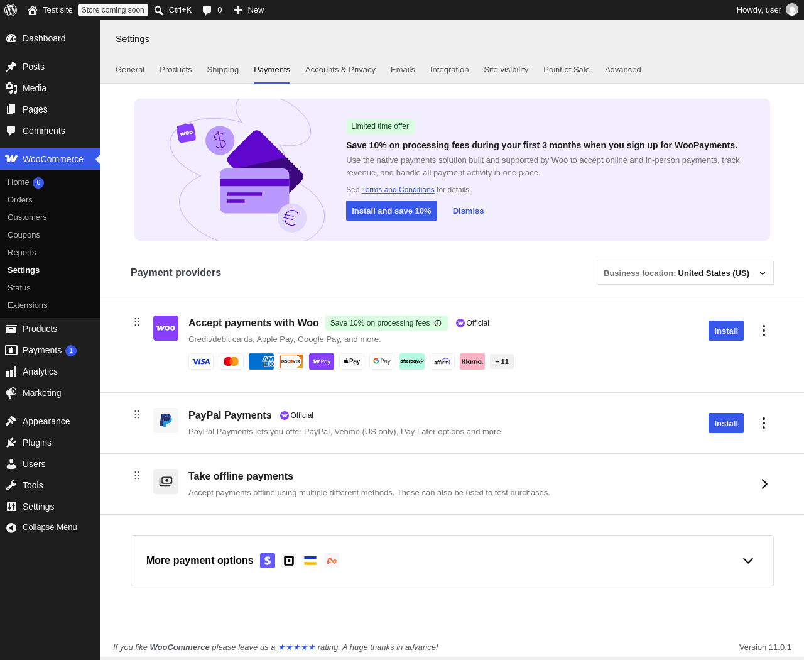Open the Howdy, user account menu

point(768,10)
